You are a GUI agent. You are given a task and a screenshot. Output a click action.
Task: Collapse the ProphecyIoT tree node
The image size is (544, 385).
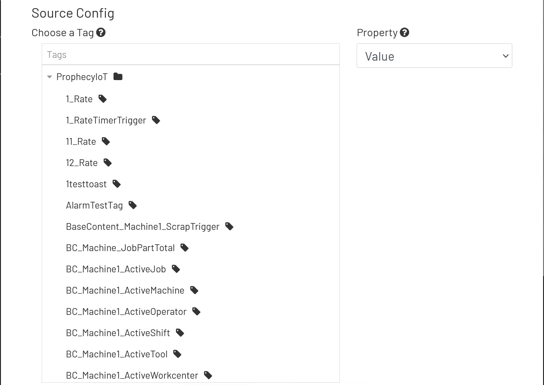point(49,76)
